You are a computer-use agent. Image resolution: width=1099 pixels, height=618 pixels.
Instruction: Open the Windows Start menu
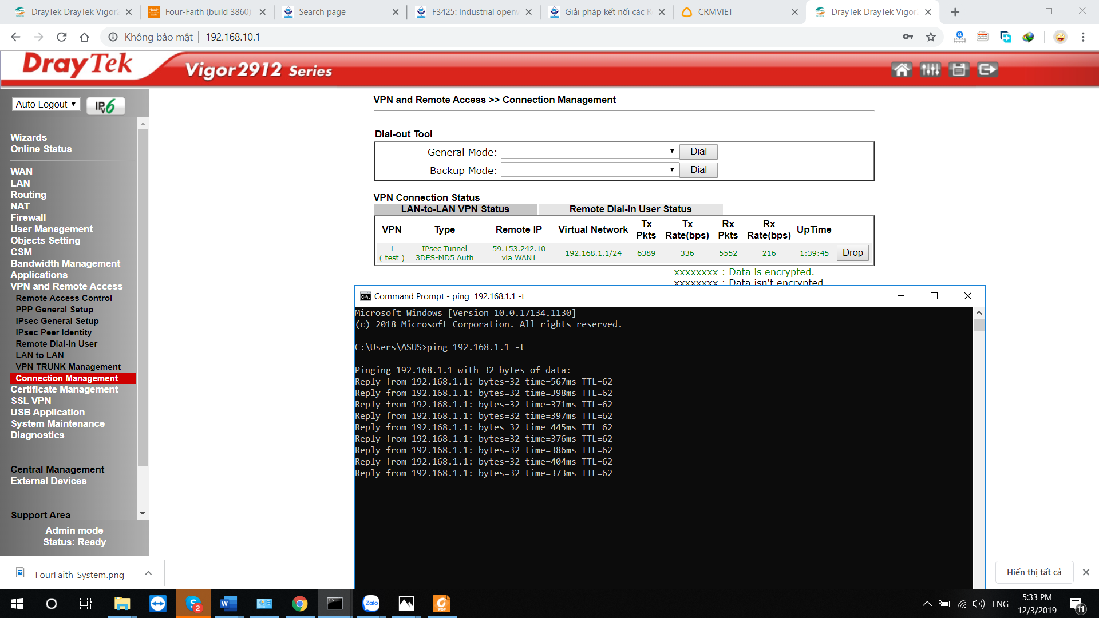point(17,604)
